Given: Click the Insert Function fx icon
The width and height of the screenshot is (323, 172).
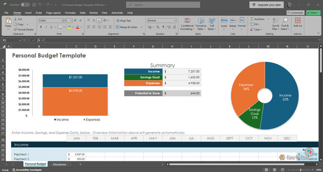Looking at the screenshot, I should 38,40.
